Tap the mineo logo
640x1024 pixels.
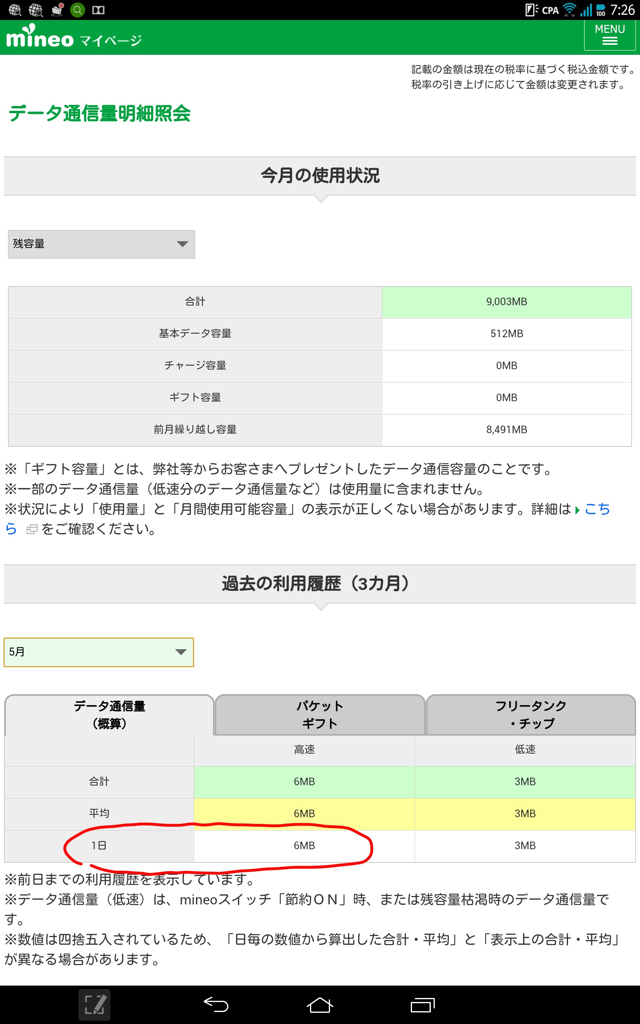40,37
